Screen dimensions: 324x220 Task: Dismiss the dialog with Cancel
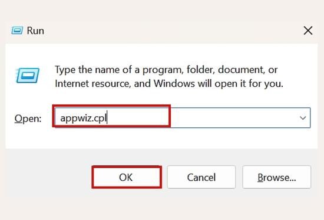(x=201, y=177)
